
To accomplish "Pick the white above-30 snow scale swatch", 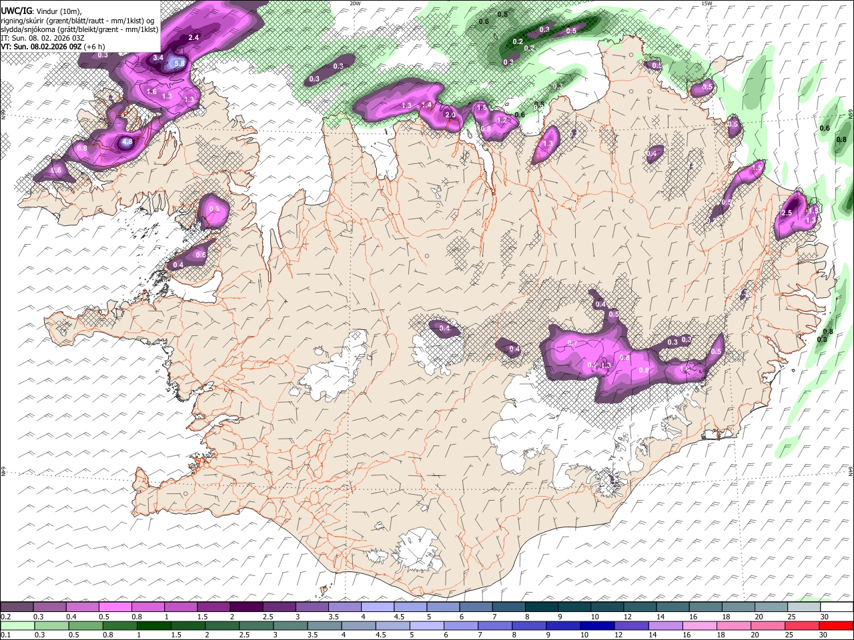I will (837, 607).
